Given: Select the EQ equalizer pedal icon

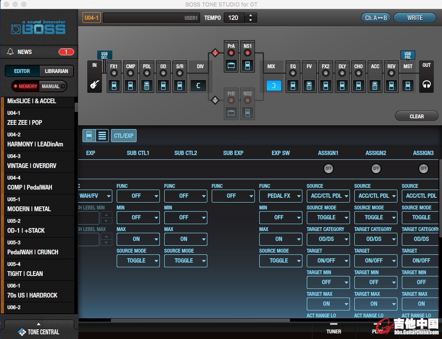Looking at the screenshot, I should (293, 86).
